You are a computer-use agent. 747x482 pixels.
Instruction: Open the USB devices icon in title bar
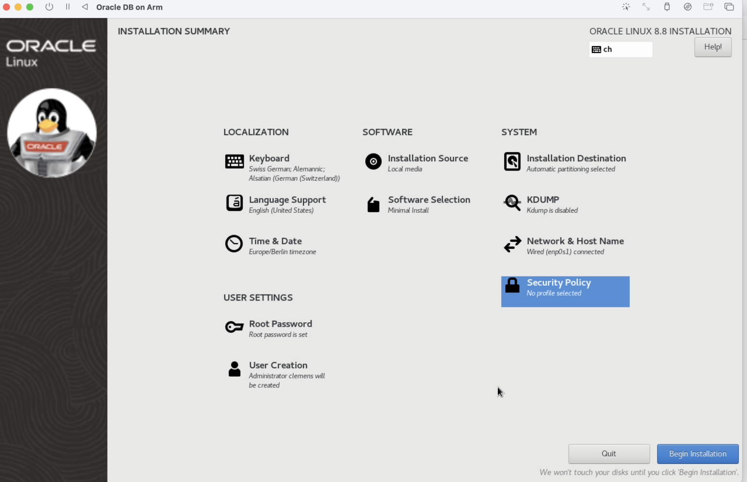[667, 7]
